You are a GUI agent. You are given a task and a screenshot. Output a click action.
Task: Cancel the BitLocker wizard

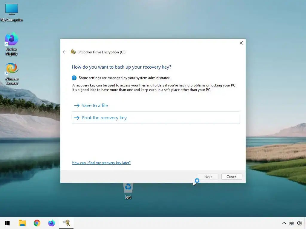point(232,177)
